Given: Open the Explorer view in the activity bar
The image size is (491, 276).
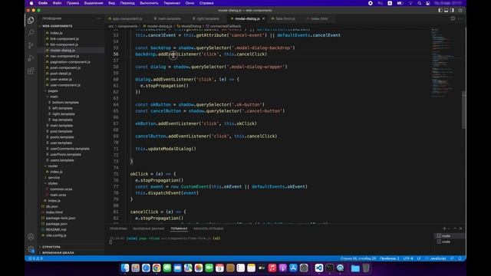Looking at the screenshot, I should pos(31,21).
